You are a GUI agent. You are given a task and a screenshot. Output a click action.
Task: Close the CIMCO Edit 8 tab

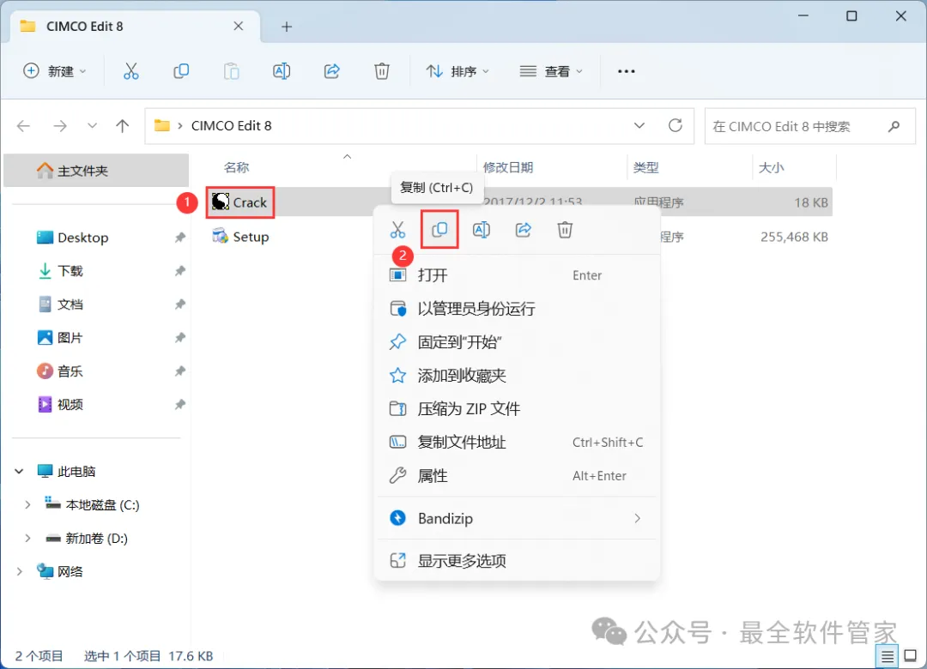239,26
